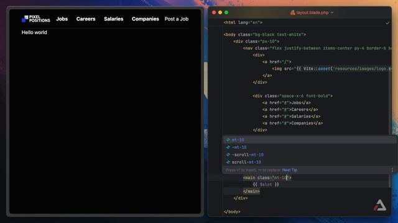Click the div class space-x-6 font-bold line
Image resolution: width=398 pixels, height=223 pixels.
(x=292, y=96)
